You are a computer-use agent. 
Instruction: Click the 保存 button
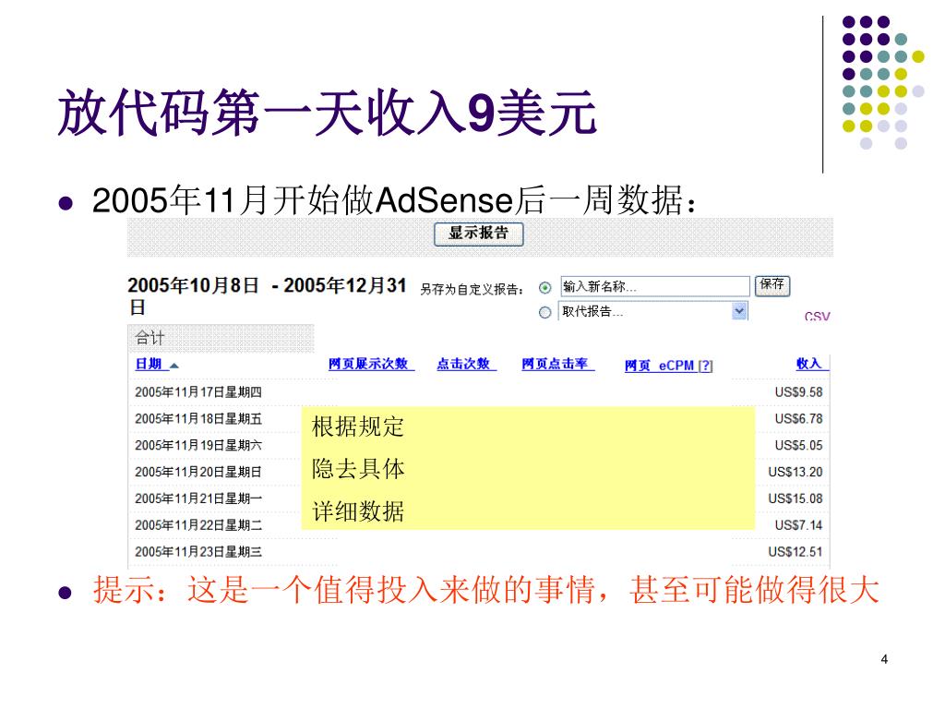pos(772,286)
